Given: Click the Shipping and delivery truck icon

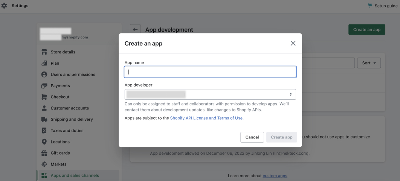Looking at the screenshot, I should tap(44, 119).
